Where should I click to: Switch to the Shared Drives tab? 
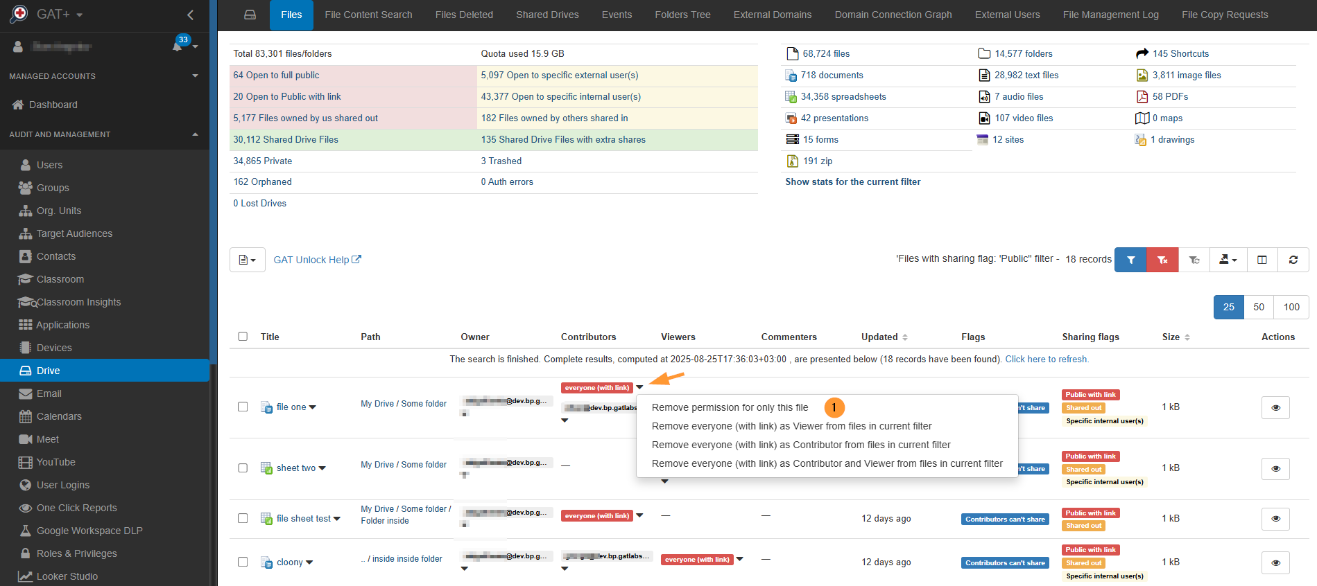pyautogui.click(x=546, y=15)
